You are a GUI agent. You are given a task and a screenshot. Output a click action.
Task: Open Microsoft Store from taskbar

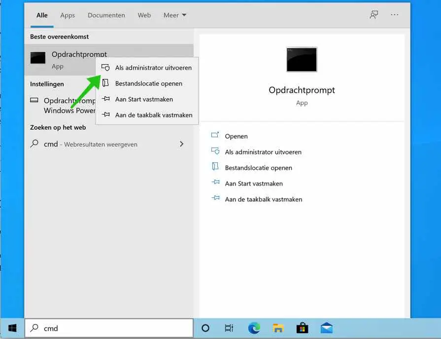(303, 328)
